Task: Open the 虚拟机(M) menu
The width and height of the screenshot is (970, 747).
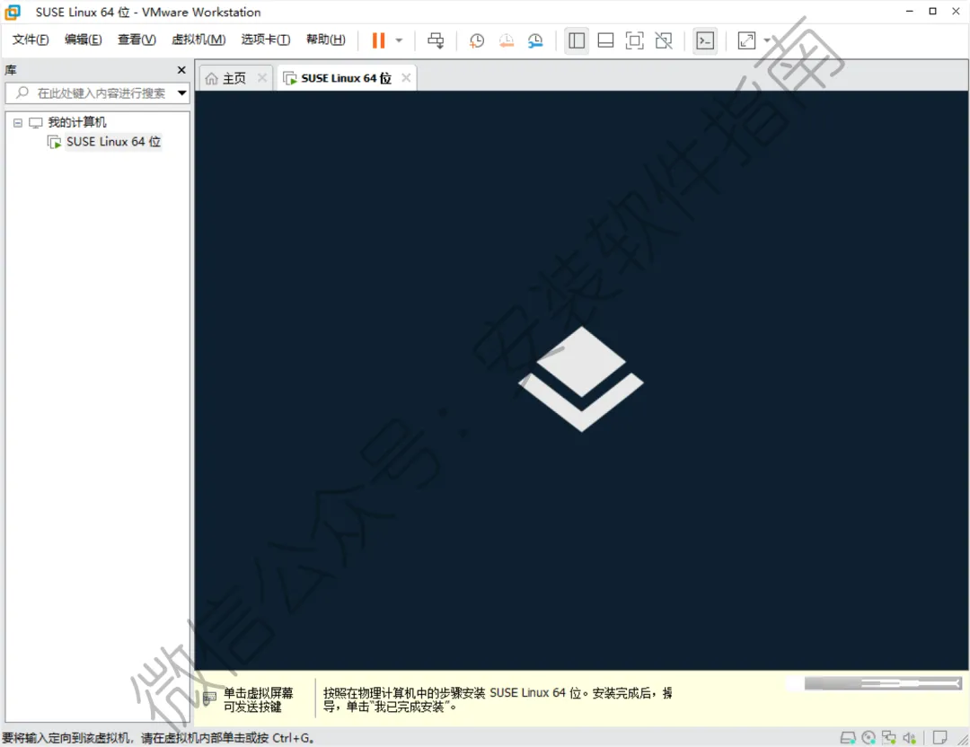Action: pos(198,40)
